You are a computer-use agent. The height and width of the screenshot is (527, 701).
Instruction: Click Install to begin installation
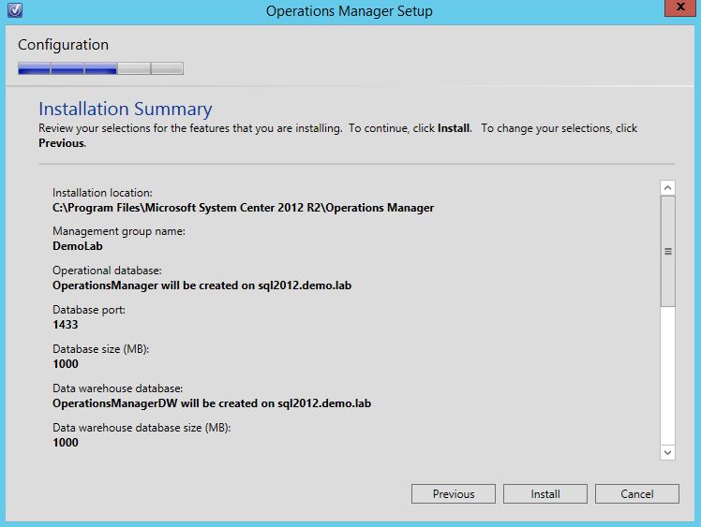(544, 493)
